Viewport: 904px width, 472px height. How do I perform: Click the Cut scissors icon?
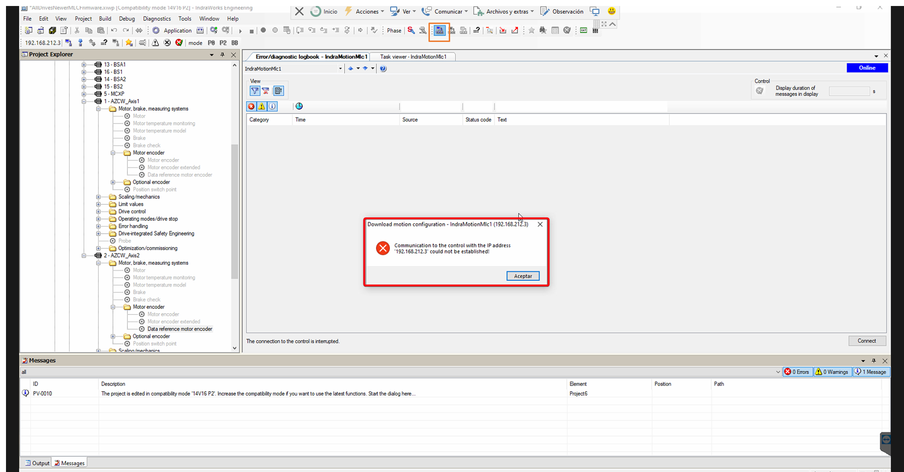(77, 30)
